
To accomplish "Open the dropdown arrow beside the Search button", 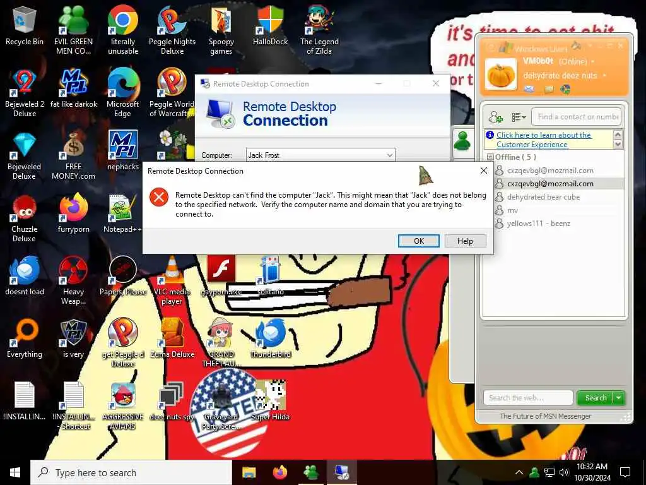I will 619,398.
